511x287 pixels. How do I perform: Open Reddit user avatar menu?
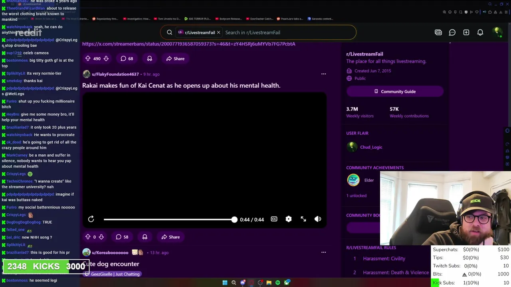coord(497,31)
